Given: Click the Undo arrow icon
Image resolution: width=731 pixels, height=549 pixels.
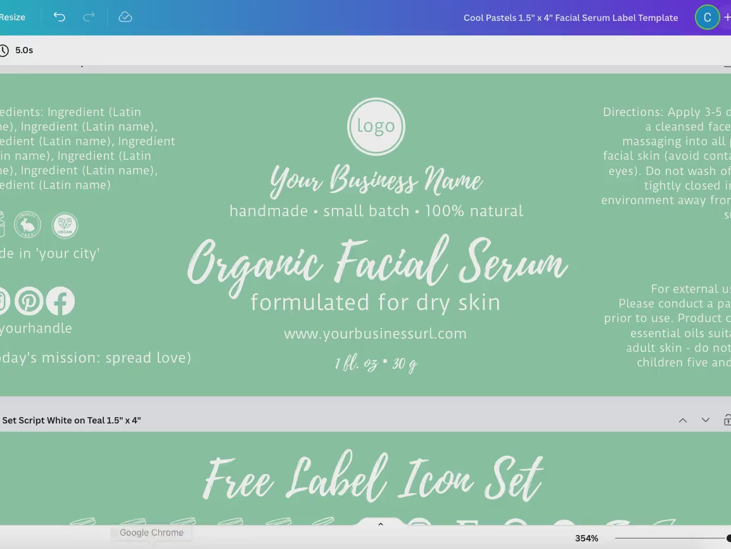Looking at the screenshot, I should 59,17.
